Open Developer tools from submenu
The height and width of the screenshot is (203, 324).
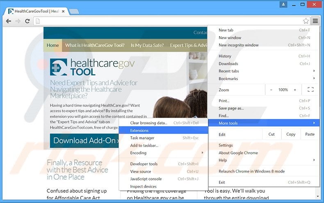click(164, 164)
